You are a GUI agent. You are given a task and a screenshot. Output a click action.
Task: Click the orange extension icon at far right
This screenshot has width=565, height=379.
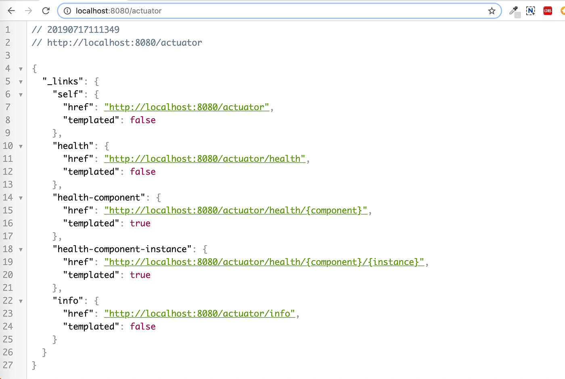point(563,10)
